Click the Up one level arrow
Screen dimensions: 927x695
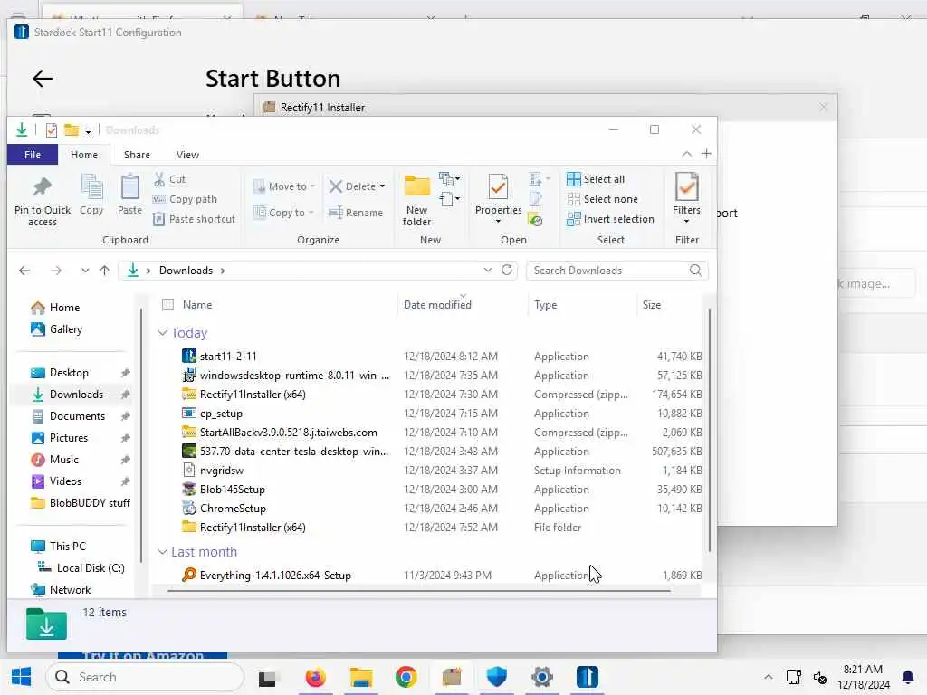[105, 271]
